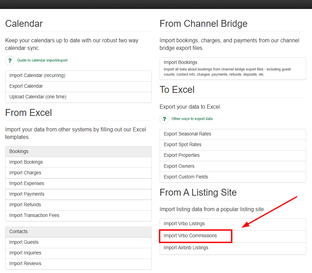The height and width of the screenshot is (273, 312).
Task: Open Import Expenses
Action: (26, 184)
